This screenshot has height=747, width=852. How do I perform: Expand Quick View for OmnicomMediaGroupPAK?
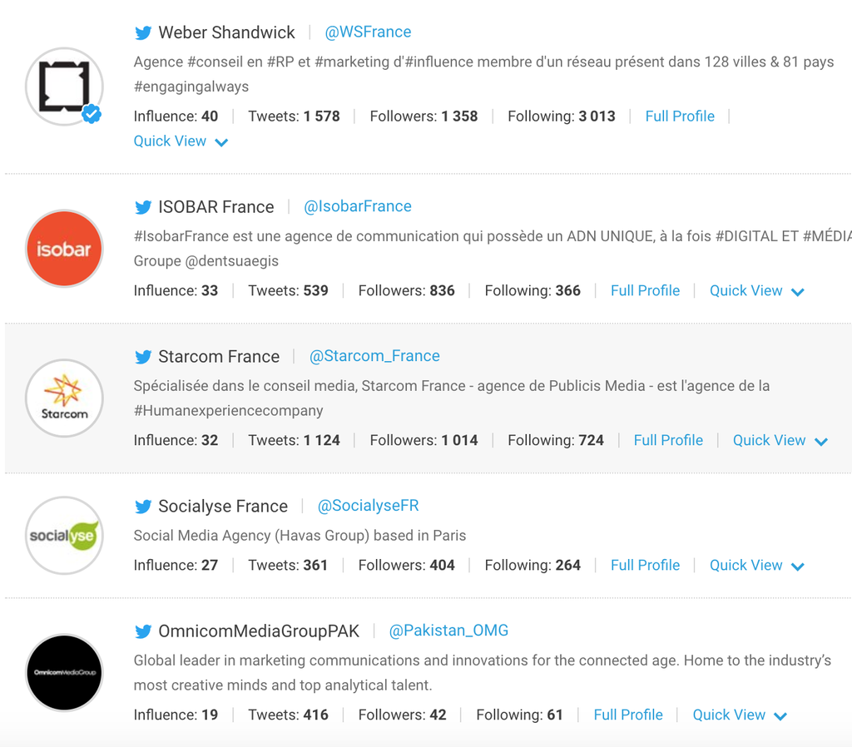pos(740,715)
